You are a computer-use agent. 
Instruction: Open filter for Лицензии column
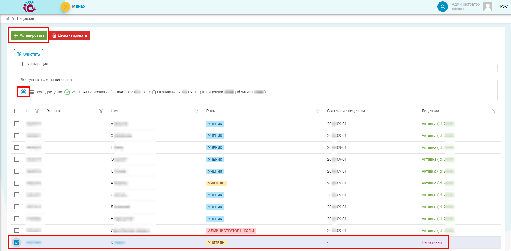pyautogui.click(x=494, y=111)
